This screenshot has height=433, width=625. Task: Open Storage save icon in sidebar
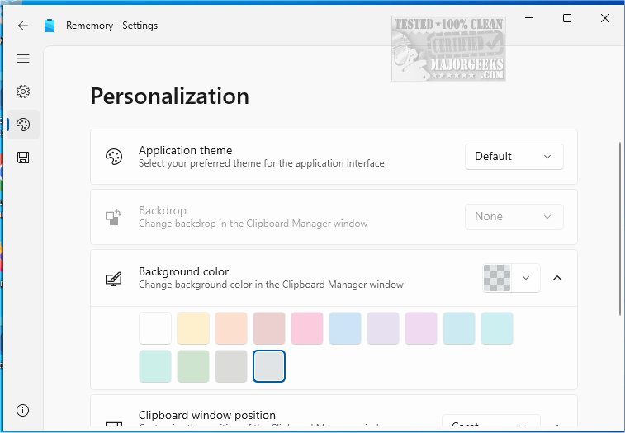coord(23,158)
